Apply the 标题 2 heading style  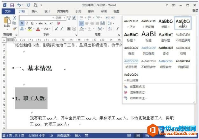[183, 23]
